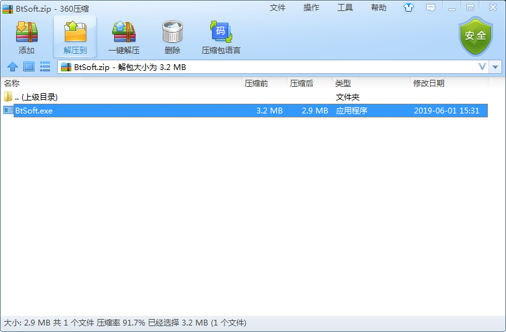Open the 工具 (Tools) menu
506x332 pixels.
[x=345, y=8]
